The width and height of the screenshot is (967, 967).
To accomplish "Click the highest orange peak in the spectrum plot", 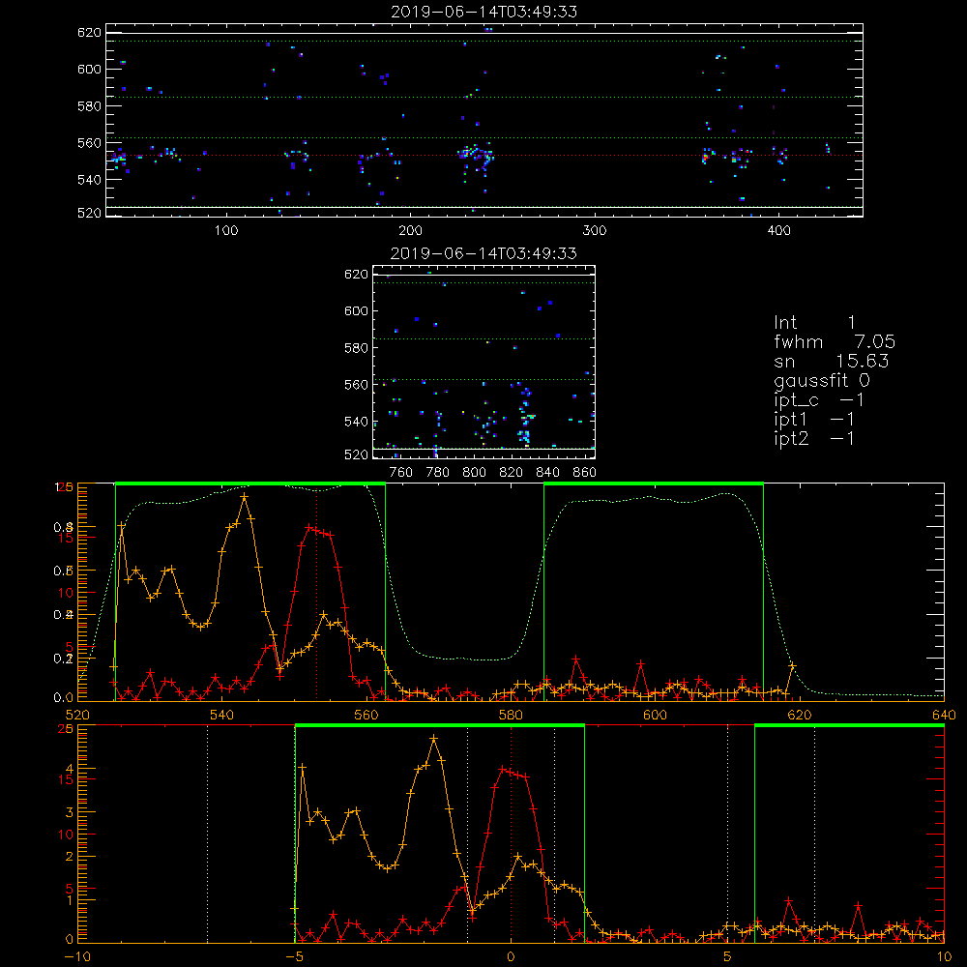I will tap(245, 496).
